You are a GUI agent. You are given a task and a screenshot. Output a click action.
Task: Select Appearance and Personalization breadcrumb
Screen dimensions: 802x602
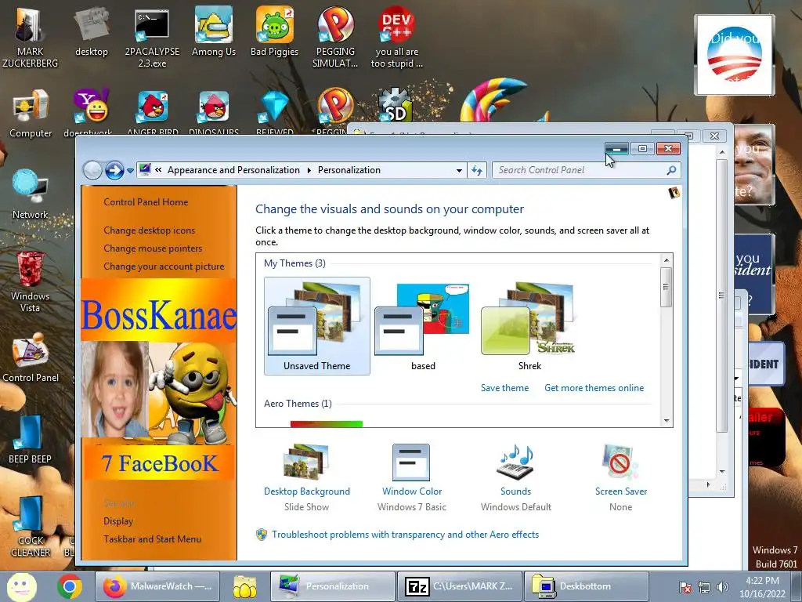233,170
